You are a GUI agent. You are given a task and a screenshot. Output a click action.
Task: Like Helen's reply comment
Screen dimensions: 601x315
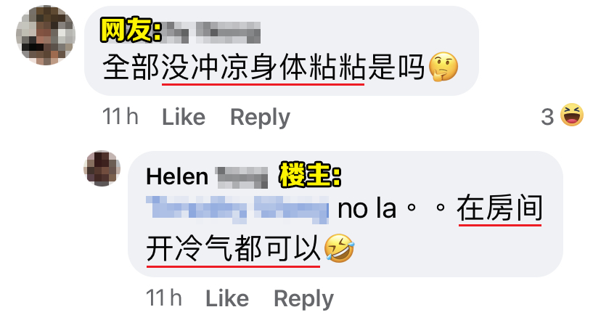click(x=227, y=298)
